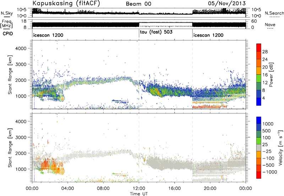Click the 'Power [dB]' colorbar title
The width and height of the screenshot is (284, 196).
pyautogui.click(x=271, y=75)
